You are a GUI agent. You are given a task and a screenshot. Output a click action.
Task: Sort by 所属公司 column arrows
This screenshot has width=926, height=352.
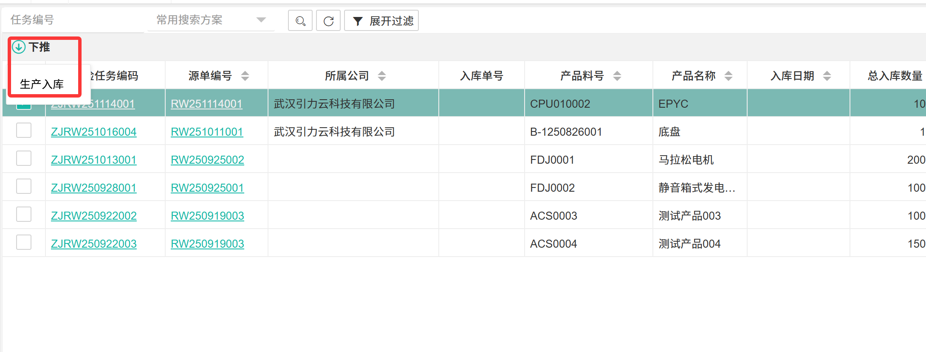pyautogui.click(x=382, y=76)
